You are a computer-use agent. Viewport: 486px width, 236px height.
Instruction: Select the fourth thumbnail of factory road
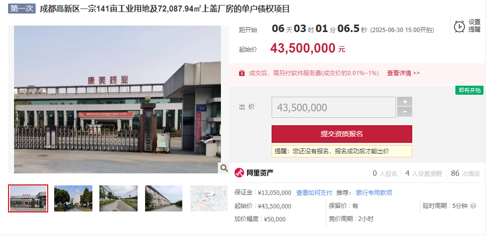tap(164, 198)
